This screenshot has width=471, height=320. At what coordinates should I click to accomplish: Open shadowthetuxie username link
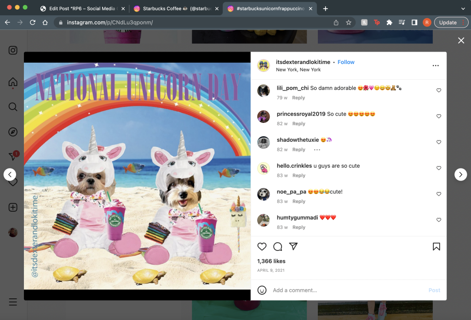(x=298, y=140)
